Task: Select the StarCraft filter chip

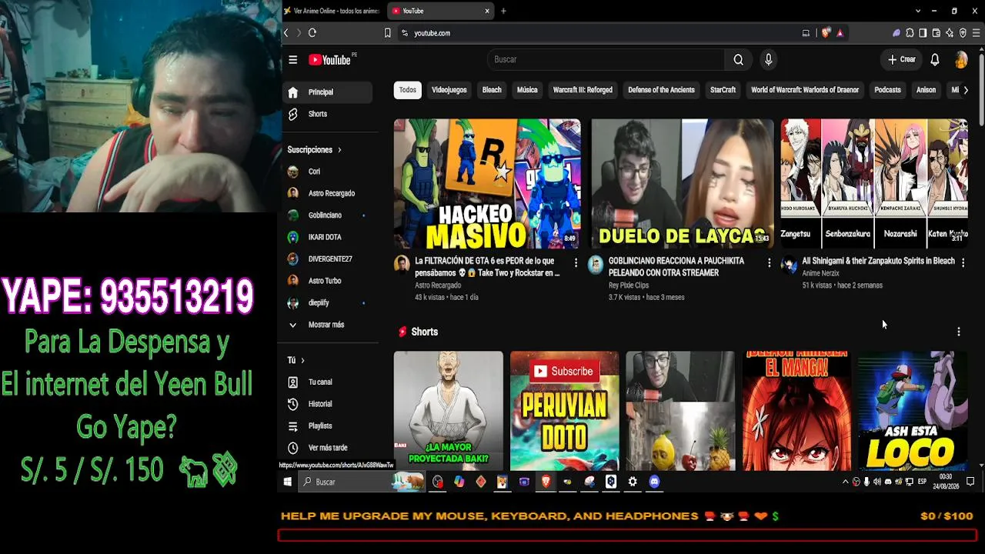Action: point(723,90)
